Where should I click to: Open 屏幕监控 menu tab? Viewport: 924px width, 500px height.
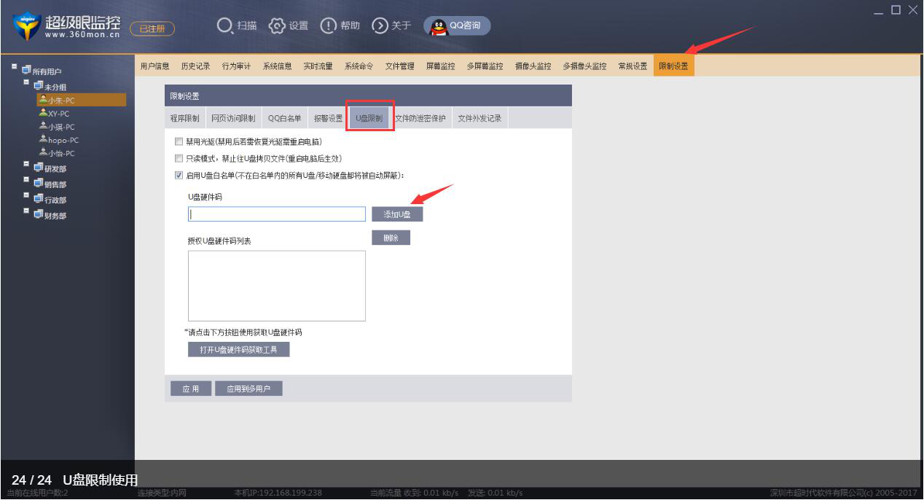pyautogui.click(x=441, y=66)
